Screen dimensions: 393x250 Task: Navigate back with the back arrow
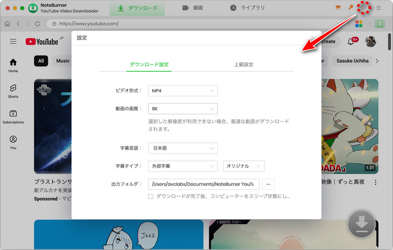[x=18, y=24]
